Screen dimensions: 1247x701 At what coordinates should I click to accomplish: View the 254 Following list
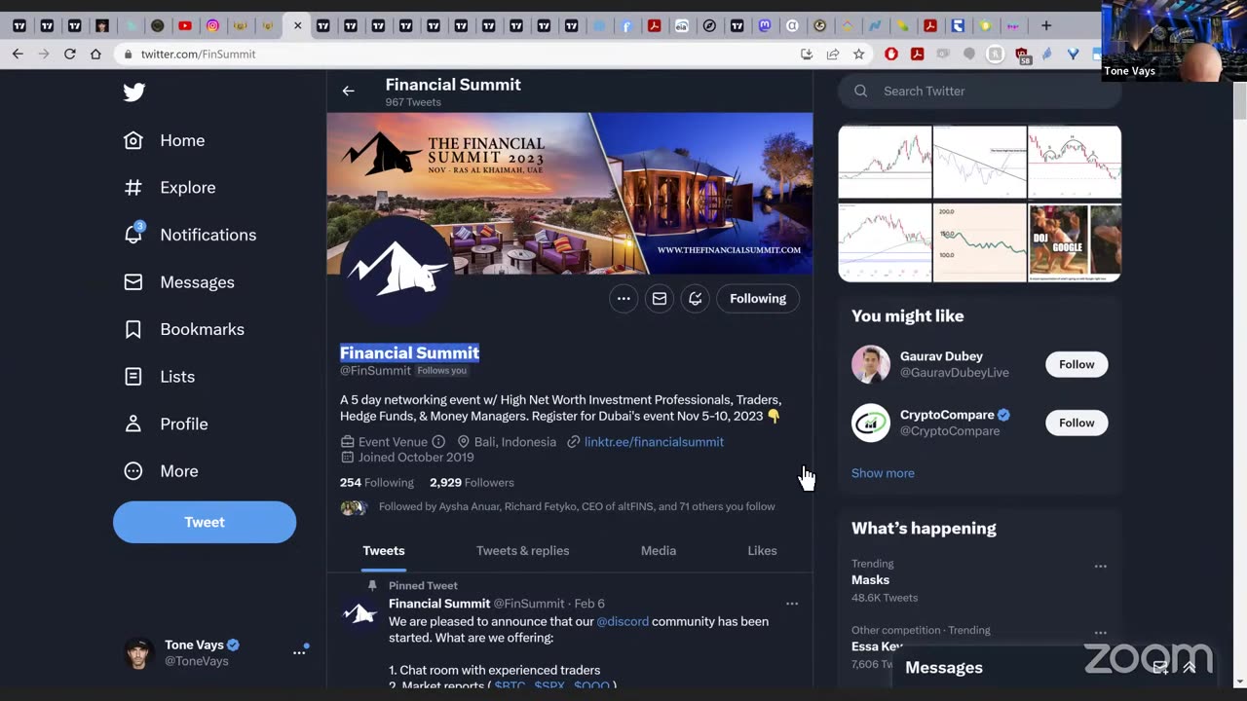click(377, 483)
